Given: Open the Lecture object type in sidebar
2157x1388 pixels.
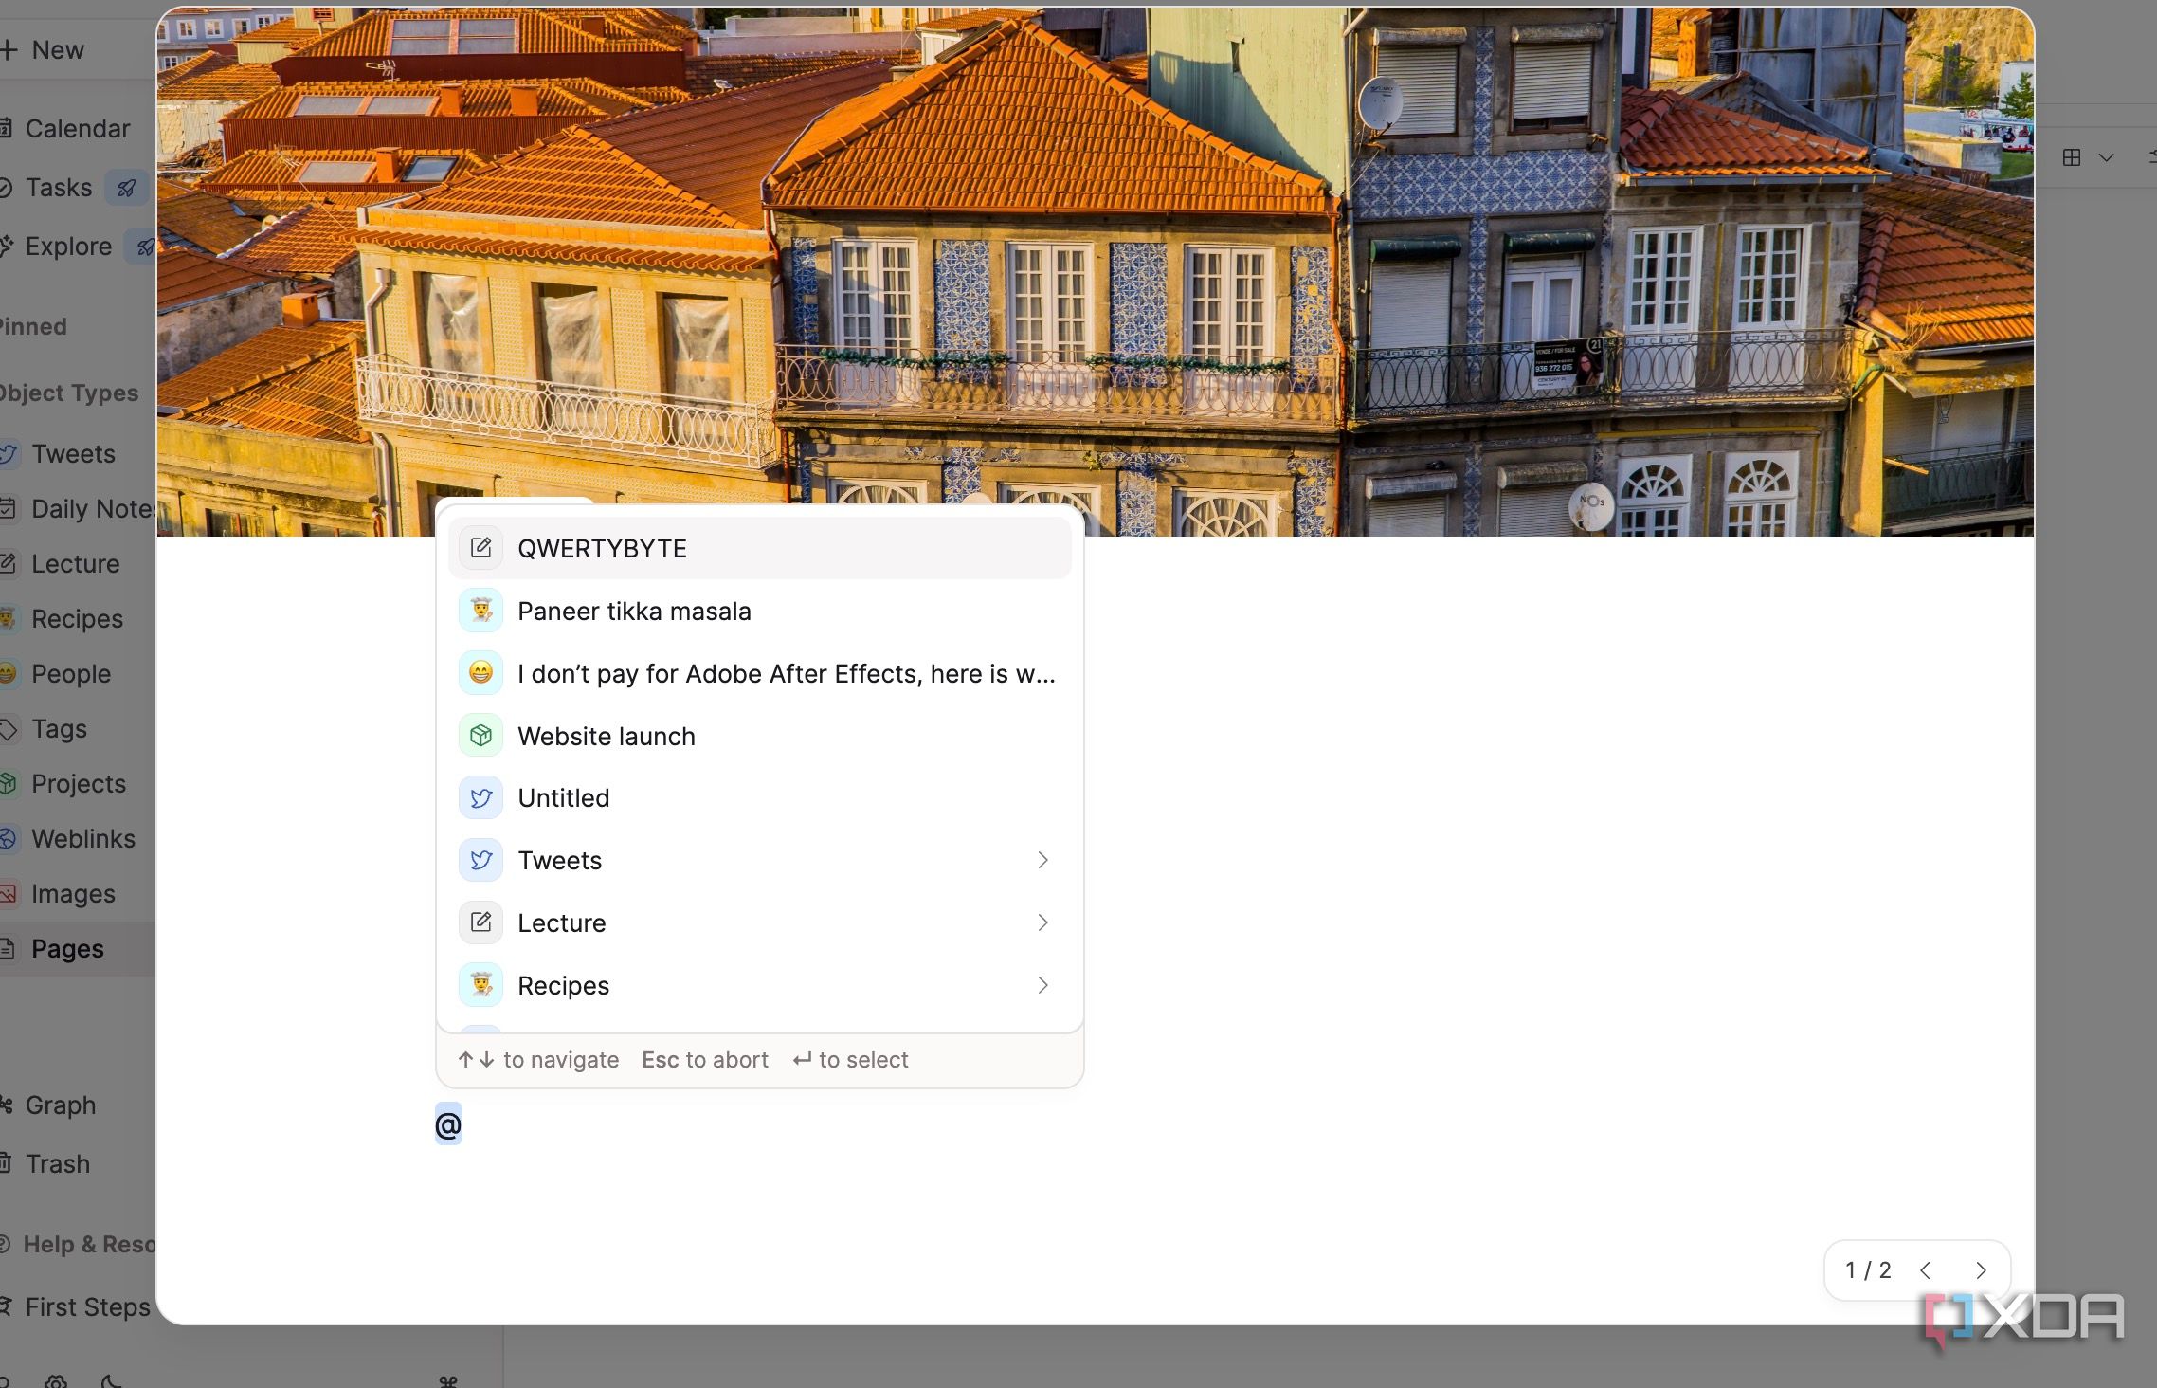Looking at the screenshot, I should (74, 564).
